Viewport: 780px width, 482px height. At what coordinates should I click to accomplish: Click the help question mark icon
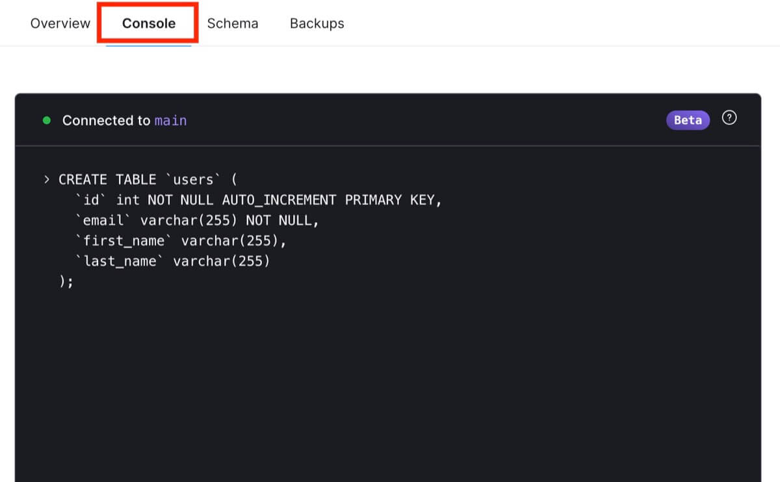pos(729,118)
